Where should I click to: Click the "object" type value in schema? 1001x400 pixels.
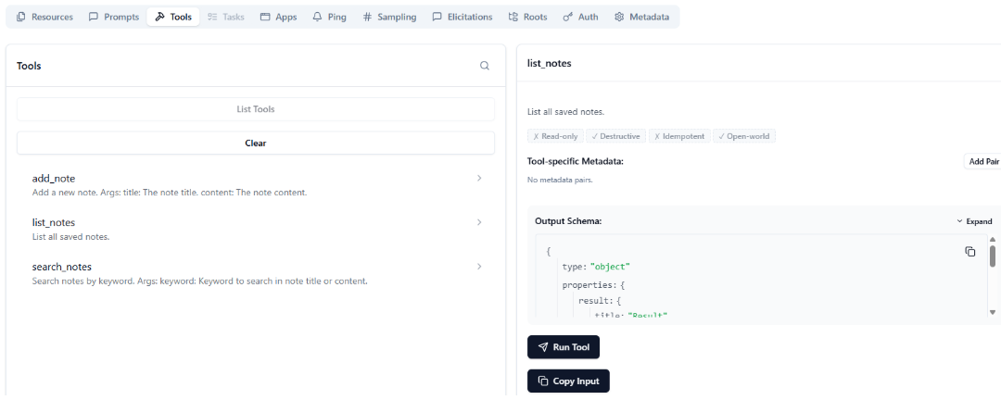(x=610, y=266)
